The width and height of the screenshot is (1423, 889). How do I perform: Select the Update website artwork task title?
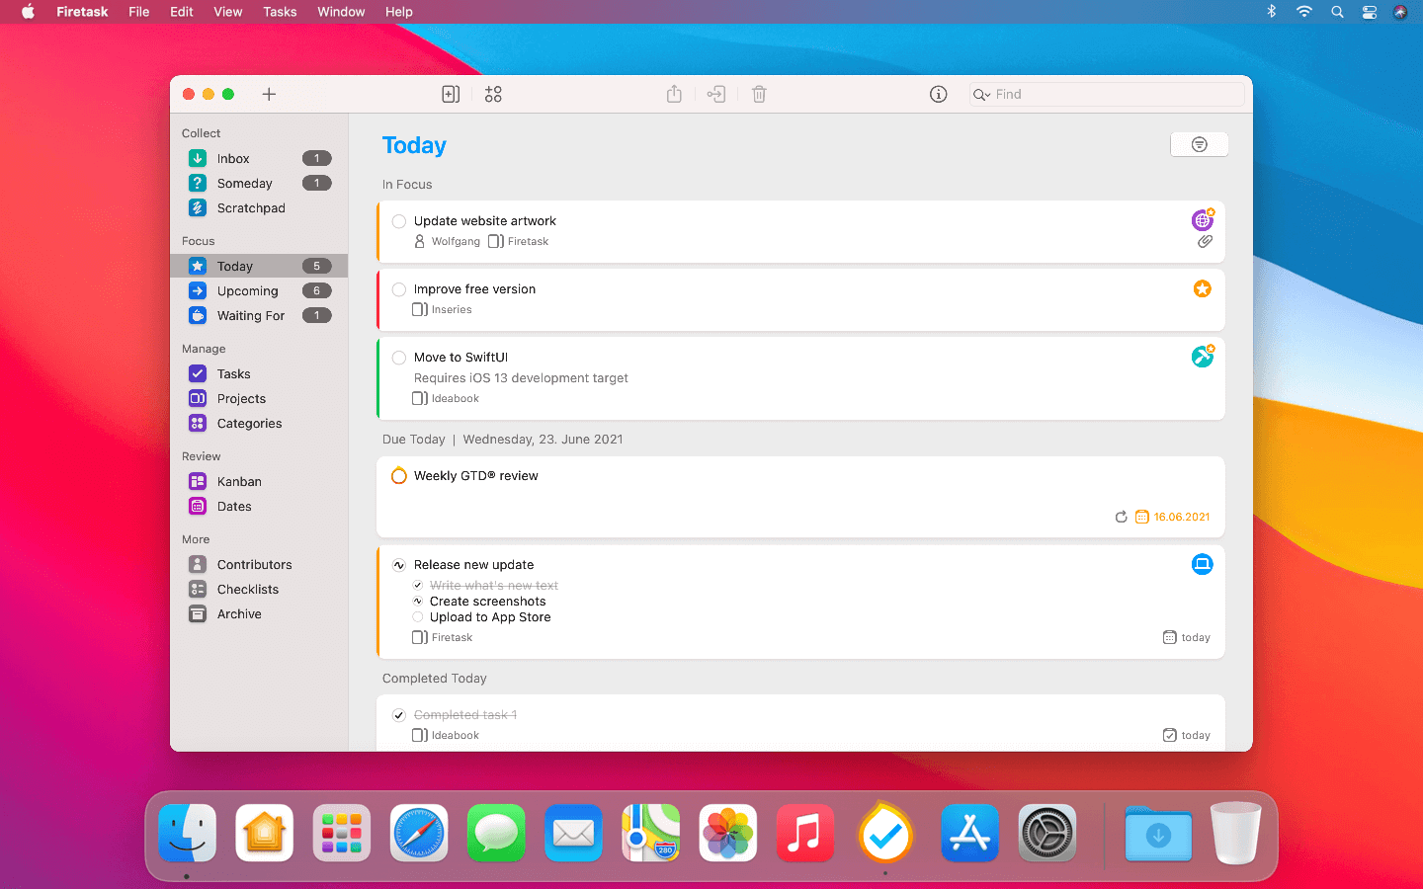(485, 221)
